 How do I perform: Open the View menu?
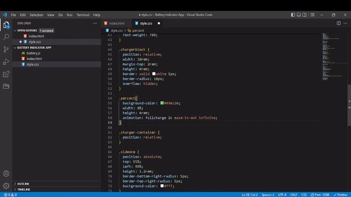(50, 15)
